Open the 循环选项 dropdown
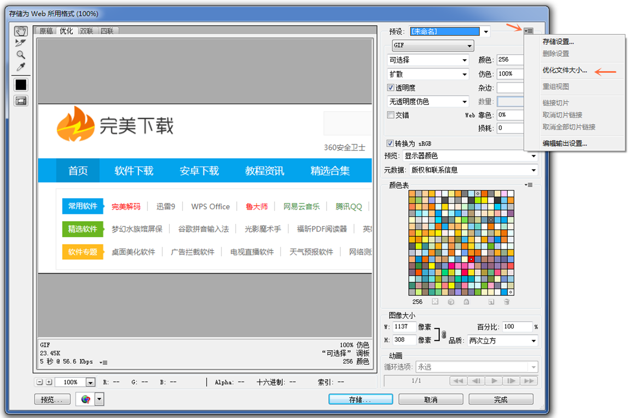Image resolution: width=630 pixels, height=418 pixels. click(477, 367)
